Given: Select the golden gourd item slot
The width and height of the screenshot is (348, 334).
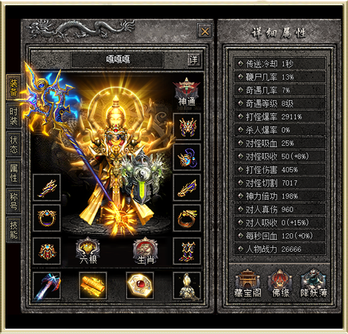Looking at the screenshot, I should click(x=187, y=285).
